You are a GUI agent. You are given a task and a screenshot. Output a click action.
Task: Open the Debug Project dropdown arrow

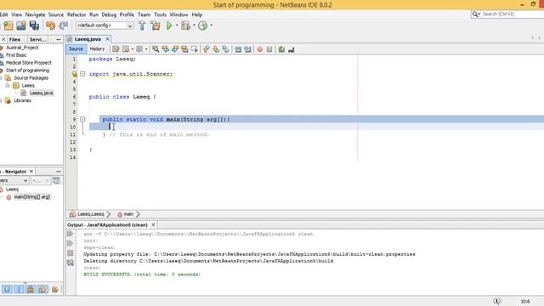194,25
